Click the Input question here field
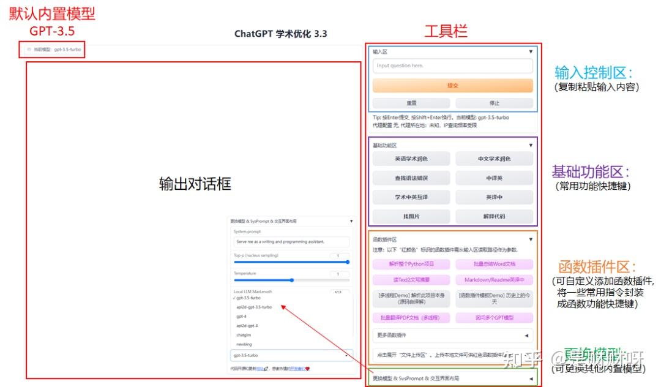Viewport: 661px width, 387px height. pyautogui.click(x=452, y=66)
